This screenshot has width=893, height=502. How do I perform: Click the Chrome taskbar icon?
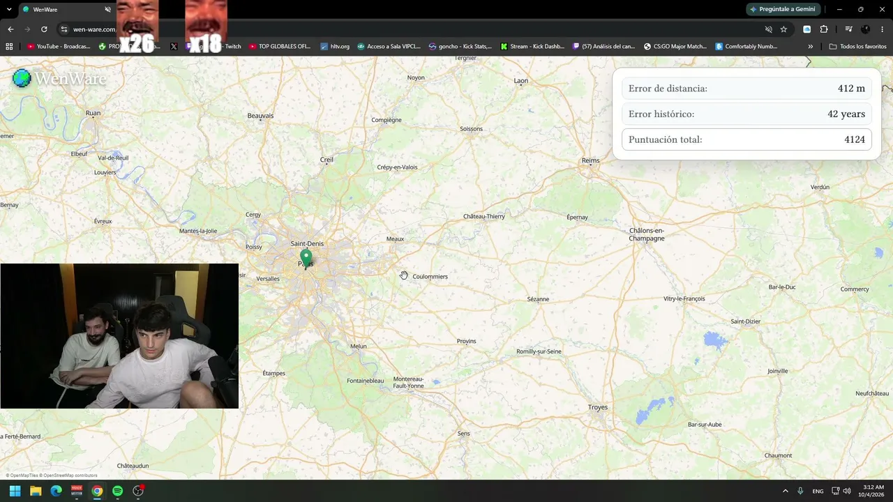pos(97,491)
